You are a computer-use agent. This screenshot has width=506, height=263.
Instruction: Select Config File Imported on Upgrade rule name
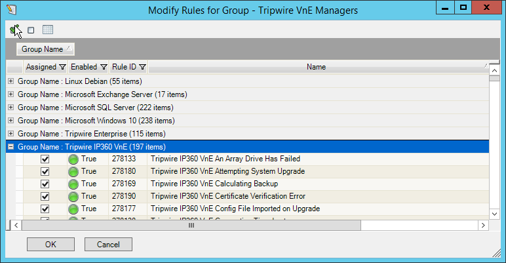pyautogui.click(x=235, y=209)
